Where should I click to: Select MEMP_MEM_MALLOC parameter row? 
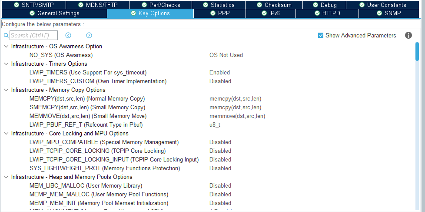99,194
